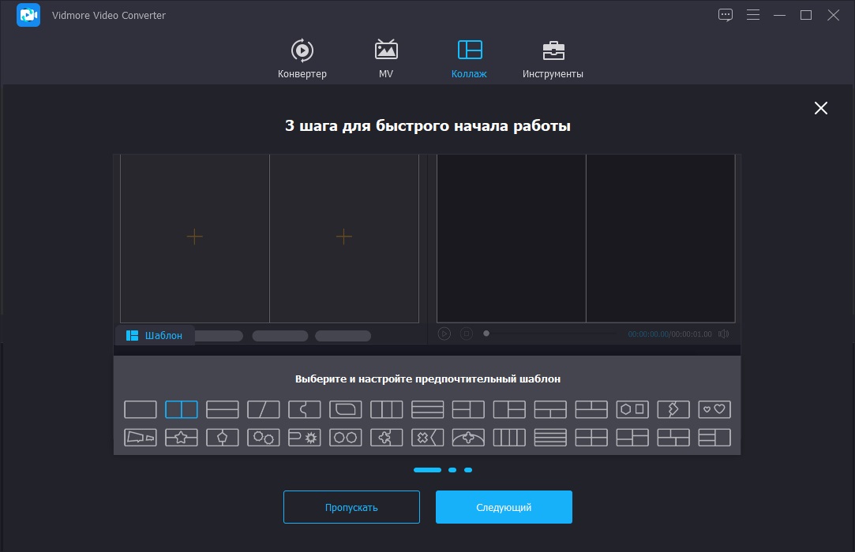
Task: Choose the star-shaped collage template
Action: click(x=181, y=437)
